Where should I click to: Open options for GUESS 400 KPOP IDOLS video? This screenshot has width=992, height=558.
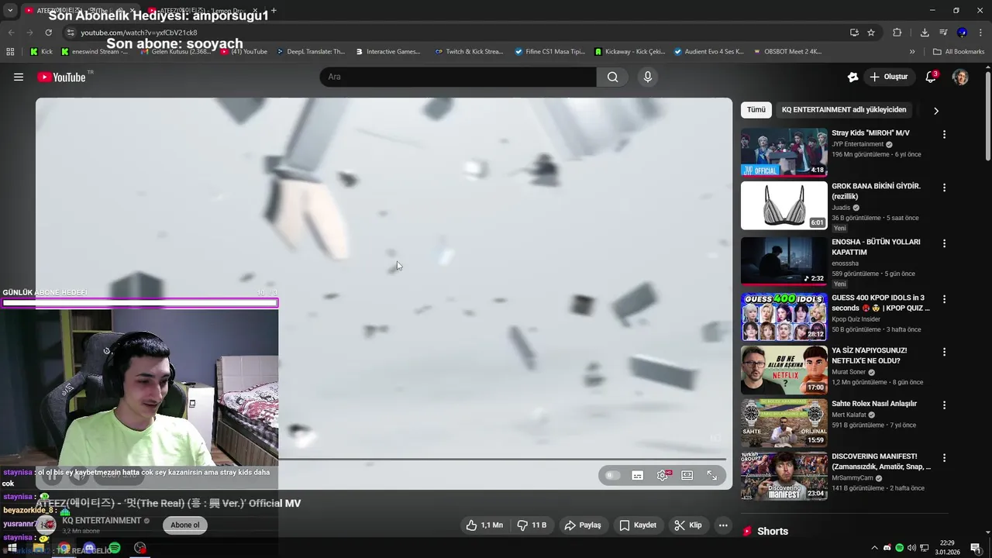click(x=944, y=299)
